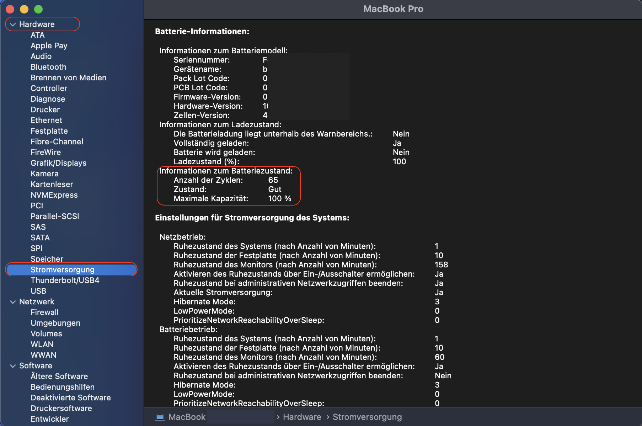
Task: Click the MacBook laptop icon in path bar
Action: pos(160,417)
